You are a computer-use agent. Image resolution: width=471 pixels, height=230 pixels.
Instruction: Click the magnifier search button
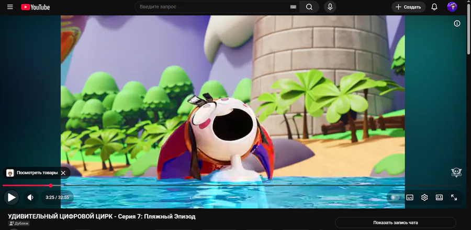(309, 7)
